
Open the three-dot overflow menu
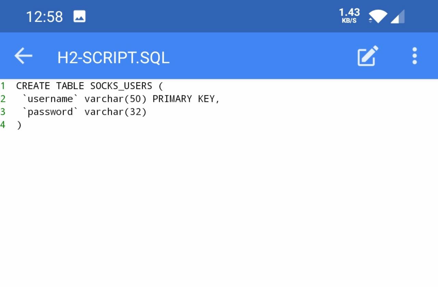(414, 56)
